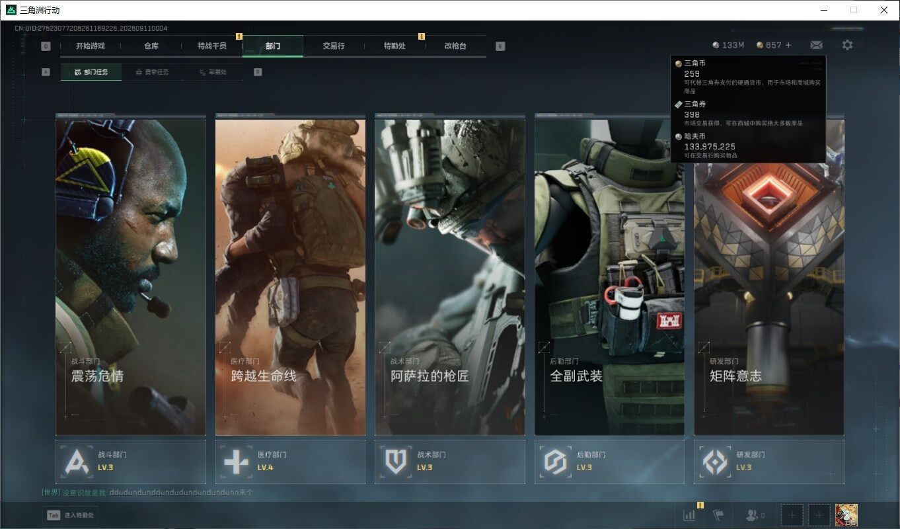Maximize the 三角洲行动 window

click(854, 10)
